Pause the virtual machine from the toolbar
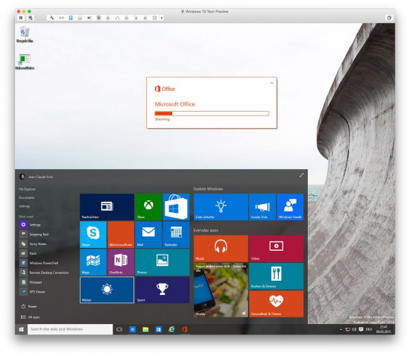410x356 pixels. click(x=21, y=18)
